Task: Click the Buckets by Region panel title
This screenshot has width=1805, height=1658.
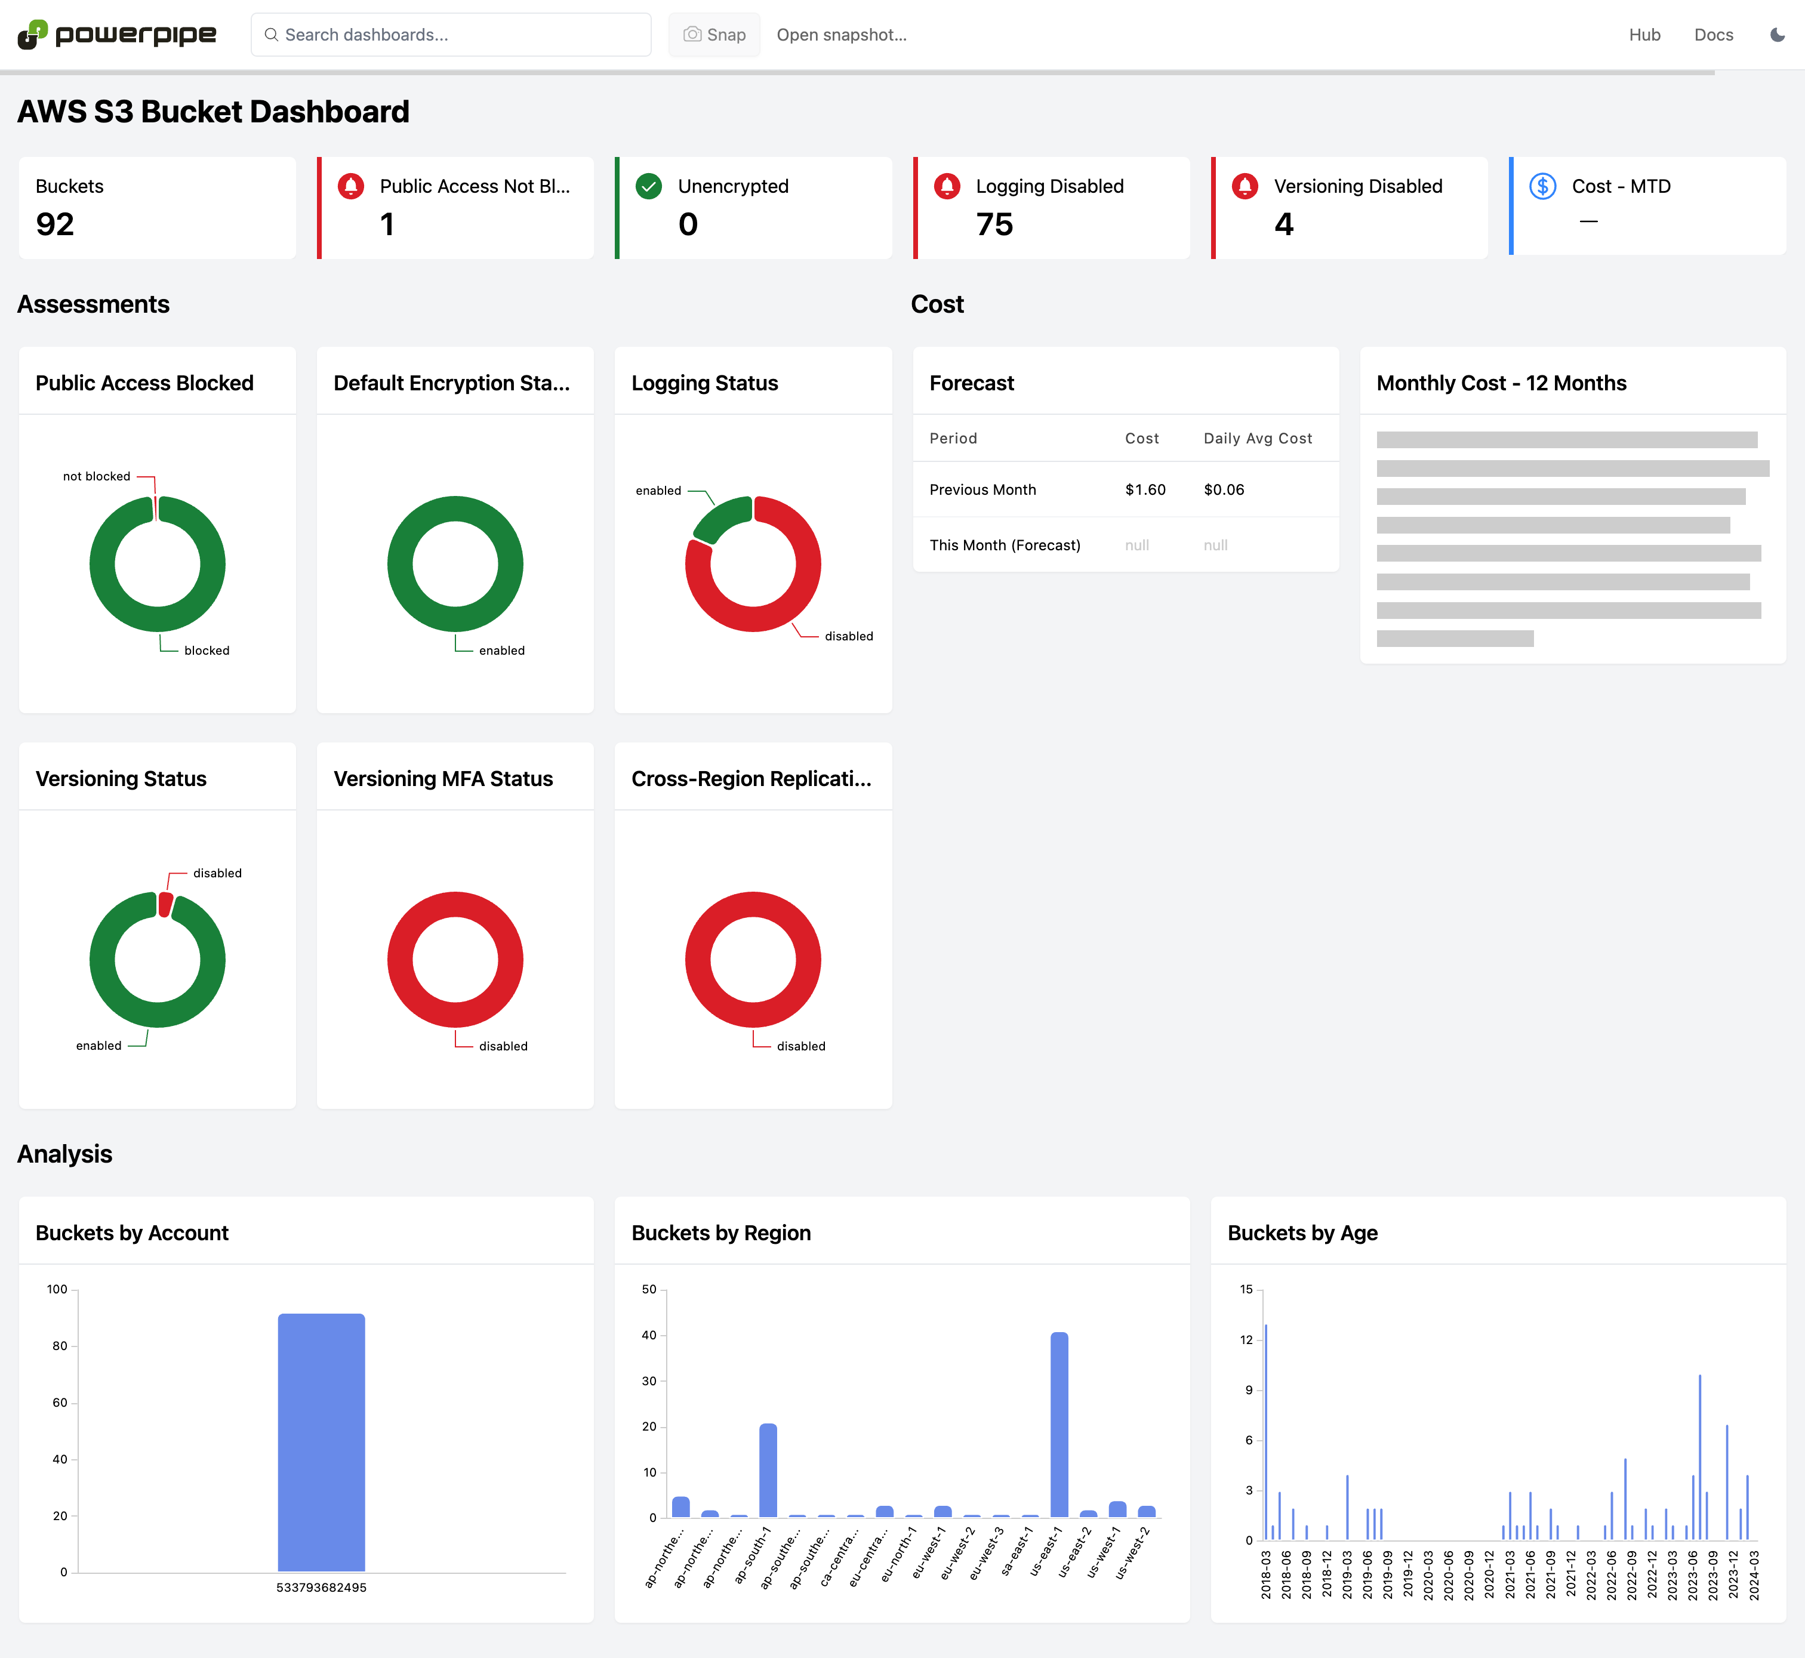Action: click(720, 1232)
